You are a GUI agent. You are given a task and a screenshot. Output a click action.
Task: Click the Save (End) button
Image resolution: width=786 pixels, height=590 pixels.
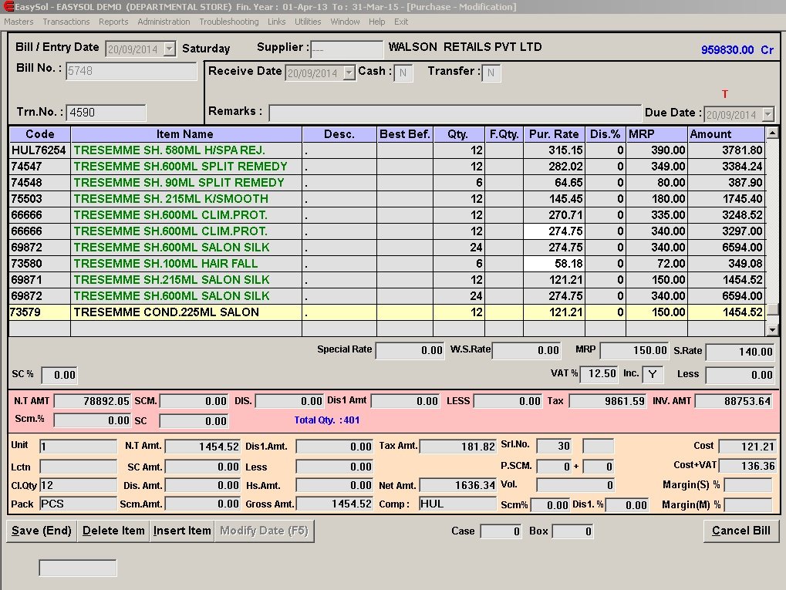click(x=42, y=531)
